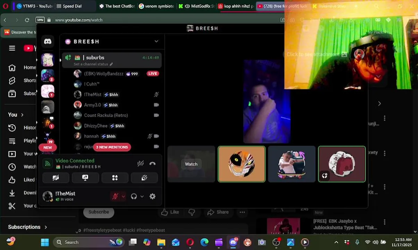Expand the Subscriptions section chevron

pos(45,227)
